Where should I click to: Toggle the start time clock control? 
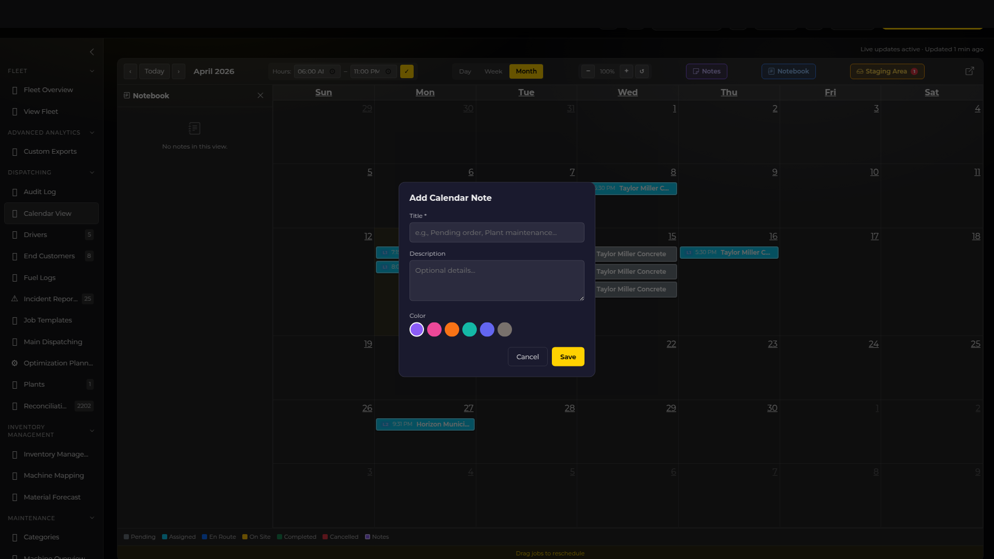coord(333,71)
